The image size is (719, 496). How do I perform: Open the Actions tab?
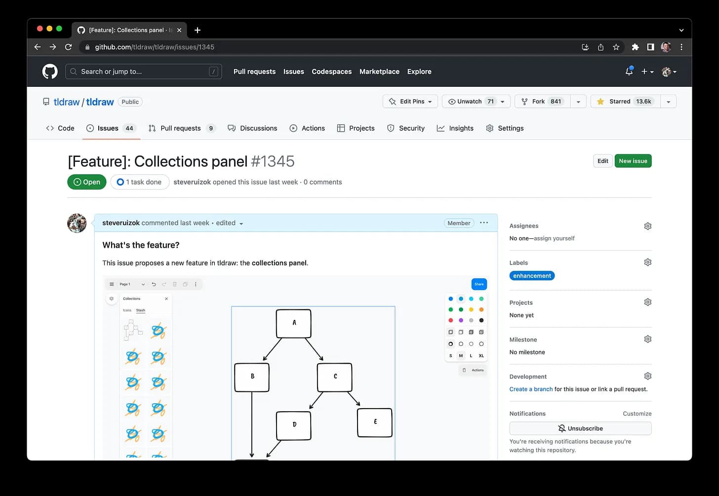307,128
